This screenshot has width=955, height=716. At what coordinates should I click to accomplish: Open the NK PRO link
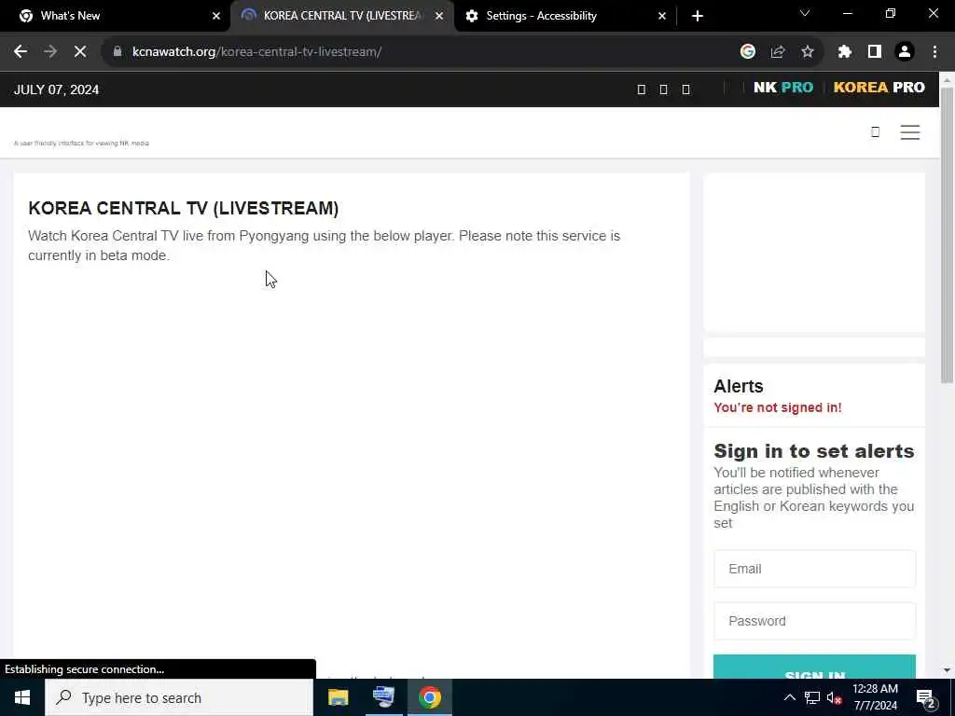pos(783,87)
